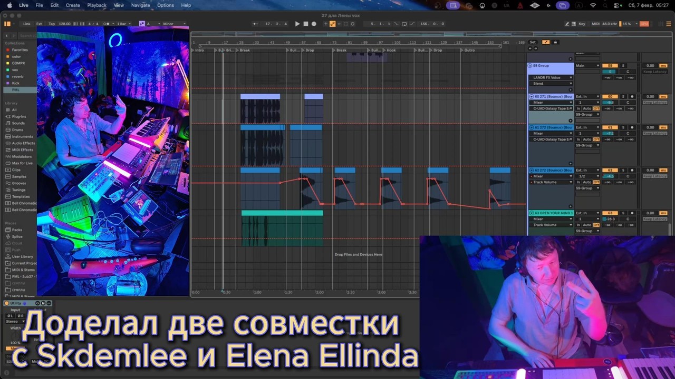Open the Navigate menu
This screenshot has height=379, width=675.
140,5
